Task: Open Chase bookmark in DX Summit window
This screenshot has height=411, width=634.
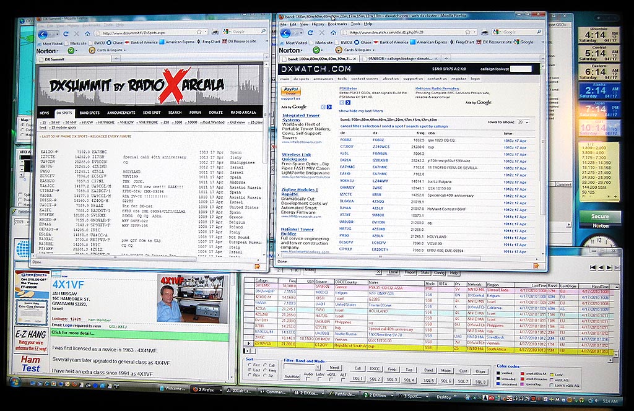Action: (x=115, y=43)
